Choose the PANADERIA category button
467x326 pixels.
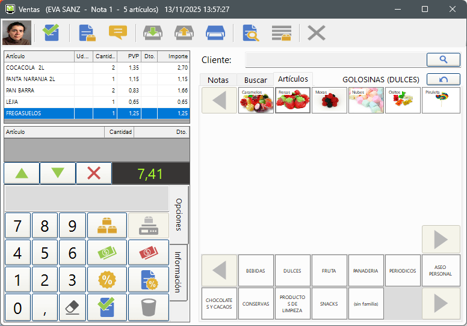pyautogui.click(x=366, y=271)
